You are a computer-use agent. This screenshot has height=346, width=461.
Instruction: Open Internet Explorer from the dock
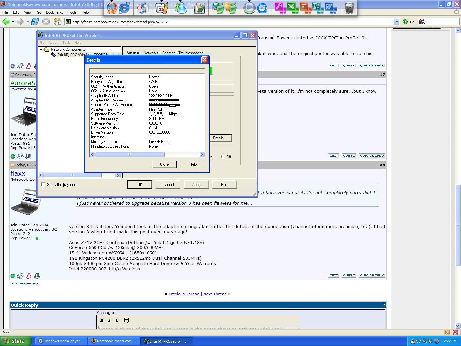tap(124, 7)
